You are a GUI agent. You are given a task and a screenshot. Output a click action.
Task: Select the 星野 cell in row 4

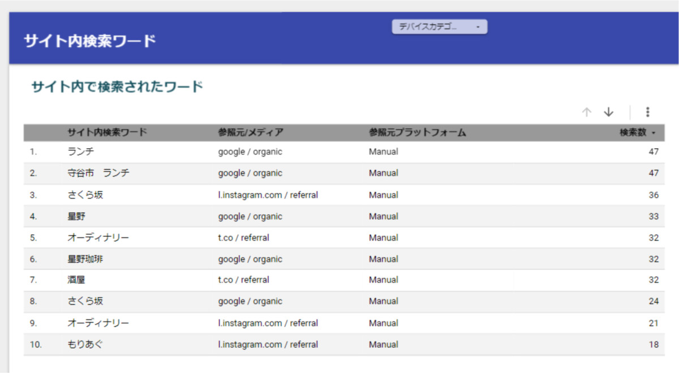76,216
